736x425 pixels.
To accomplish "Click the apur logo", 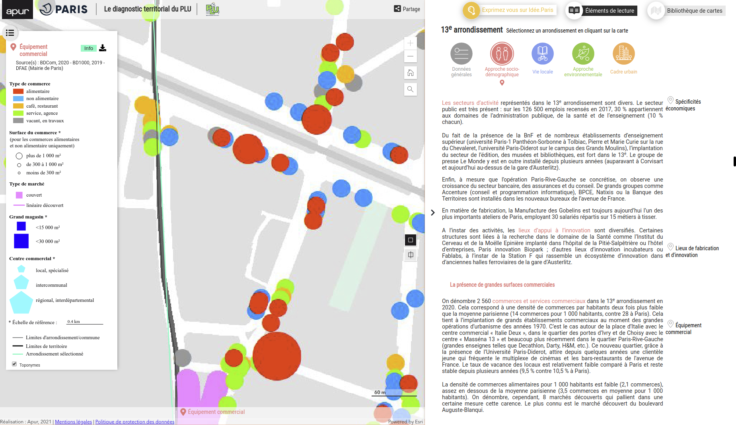I will tap(18, 10).
